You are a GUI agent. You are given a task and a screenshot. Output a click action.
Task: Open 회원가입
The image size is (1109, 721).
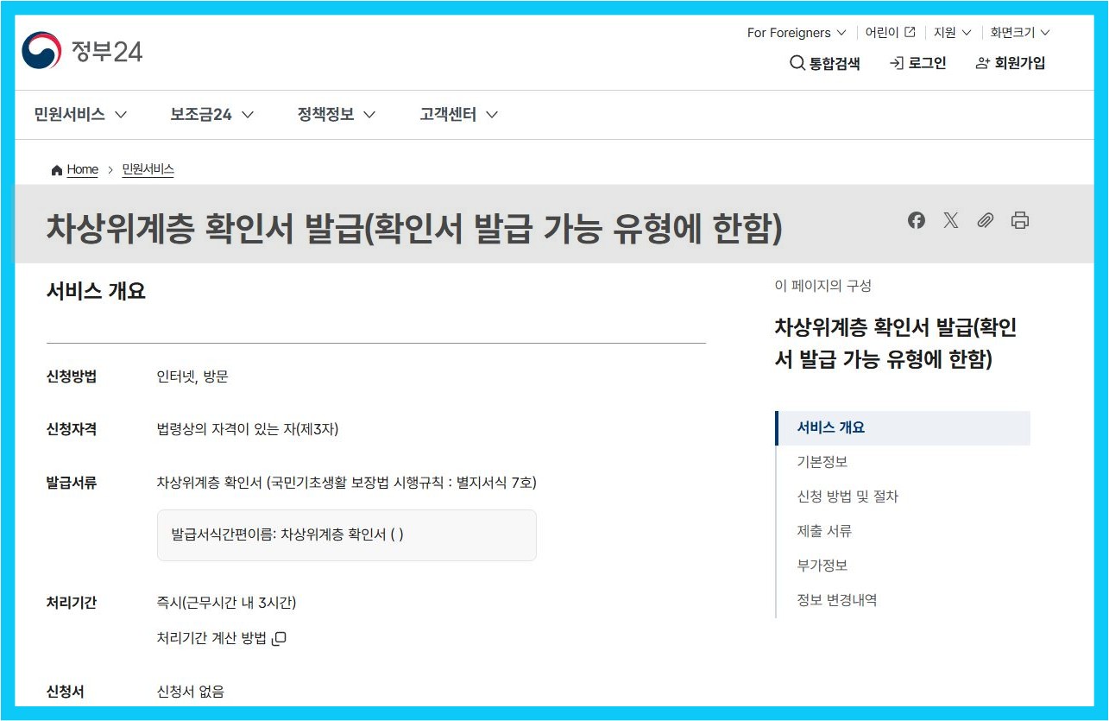pos(1009,62)
